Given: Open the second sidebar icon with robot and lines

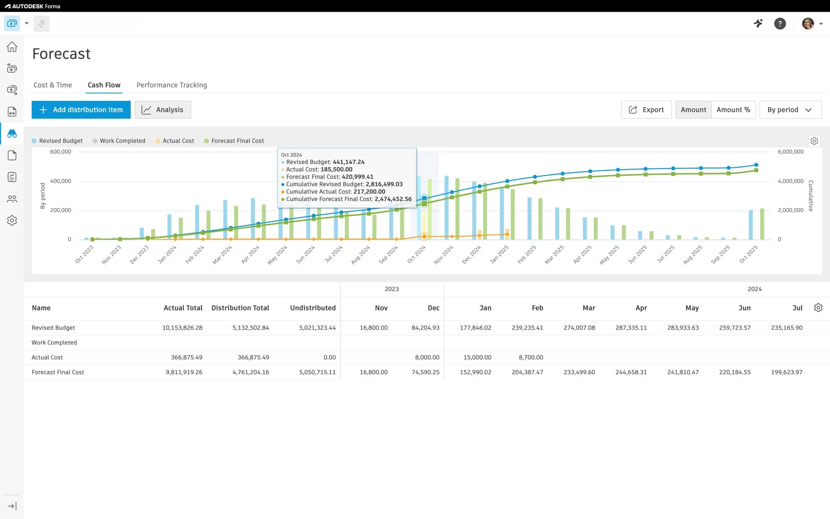Looking at the screenshot, I should pyautogui.click(x=12, y=68).
